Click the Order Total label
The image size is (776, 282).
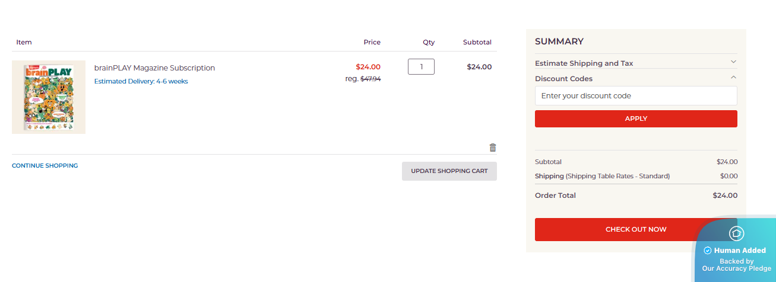(555, 196)
